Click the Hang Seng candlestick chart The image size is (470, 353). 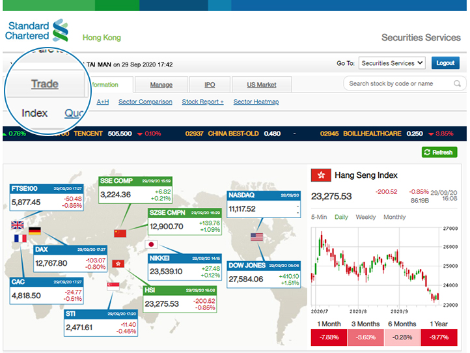tap(375, 266)
